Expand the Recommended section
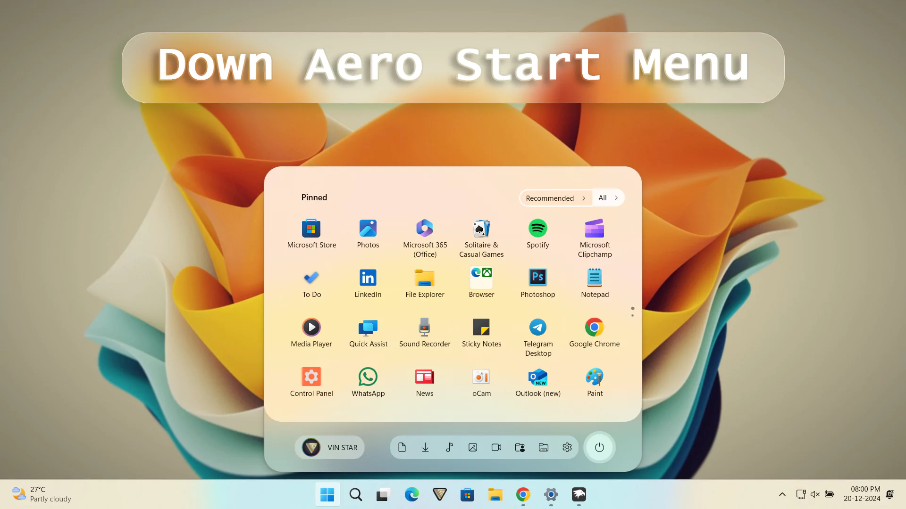The width and height of the screenshot is (906, 509). pyautogui.click(x=556, y=198)
